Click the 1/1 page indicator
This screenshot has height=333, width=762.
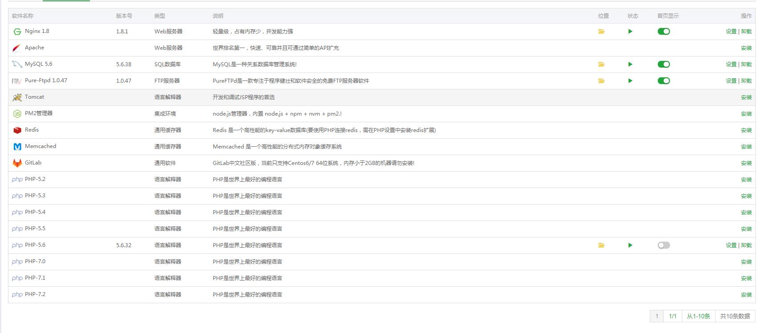click(x=673, y=316)
